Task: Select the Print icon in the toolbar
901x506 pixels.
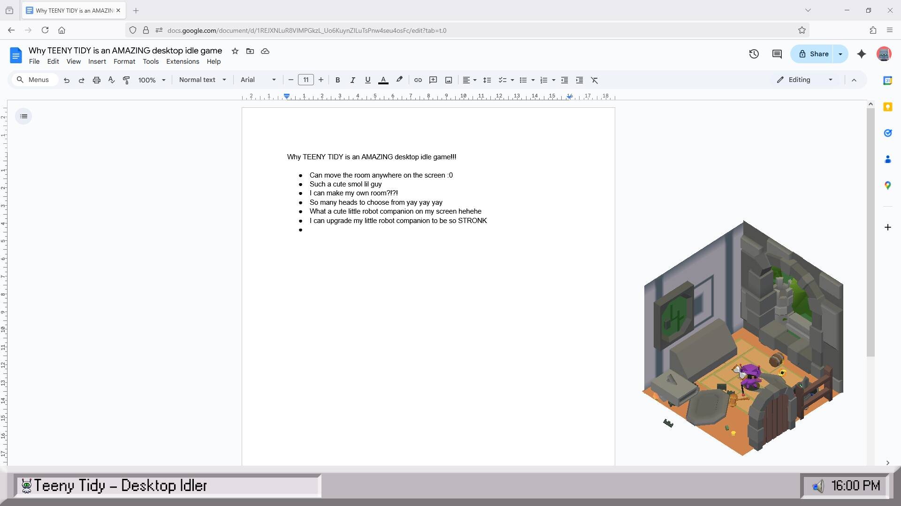Action: (96, 80)
